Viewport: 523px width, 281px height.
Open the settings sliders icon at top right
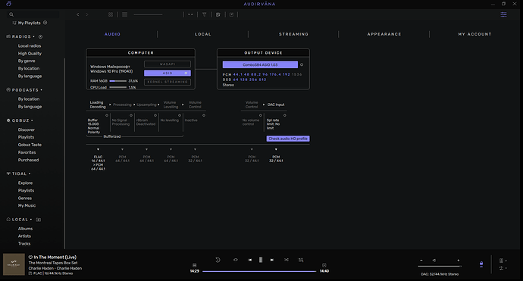(503, 14)
